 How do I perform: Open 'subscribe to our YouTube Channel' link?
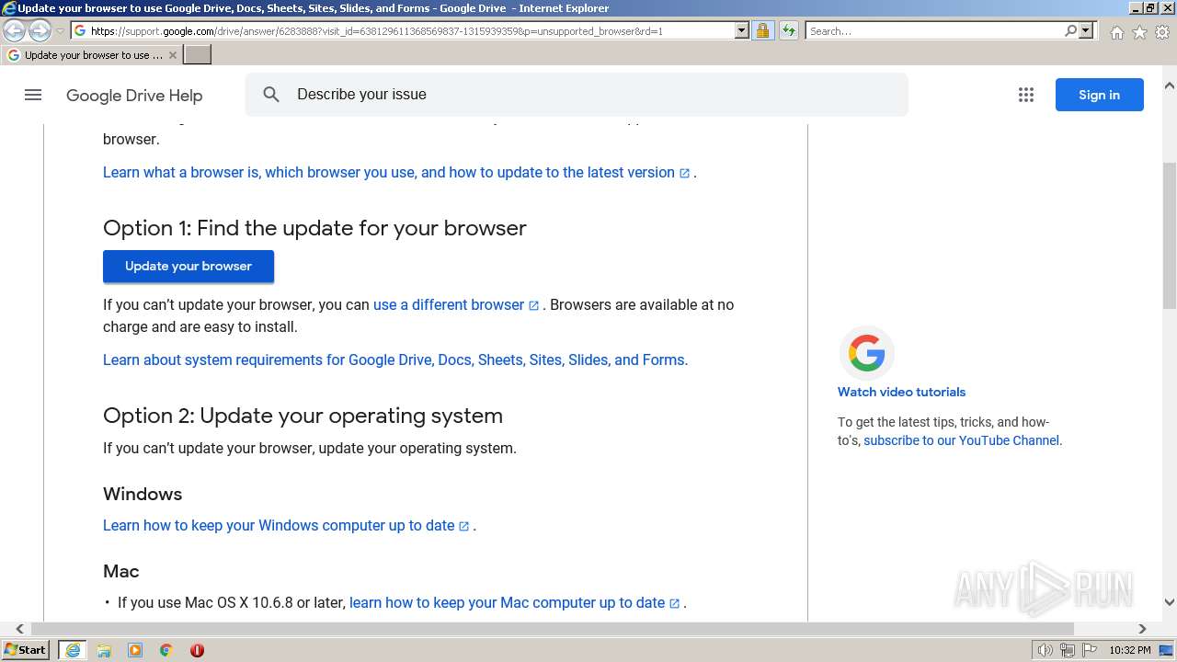click(961, 440)
